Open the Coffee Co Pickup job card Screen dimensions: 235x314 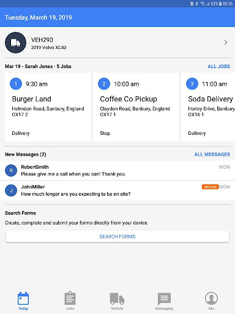point(136,107)
